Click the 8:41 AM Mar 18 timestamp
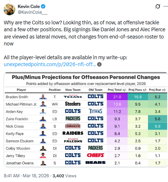This screenshot has height=182, width=168. pos(26,176)
